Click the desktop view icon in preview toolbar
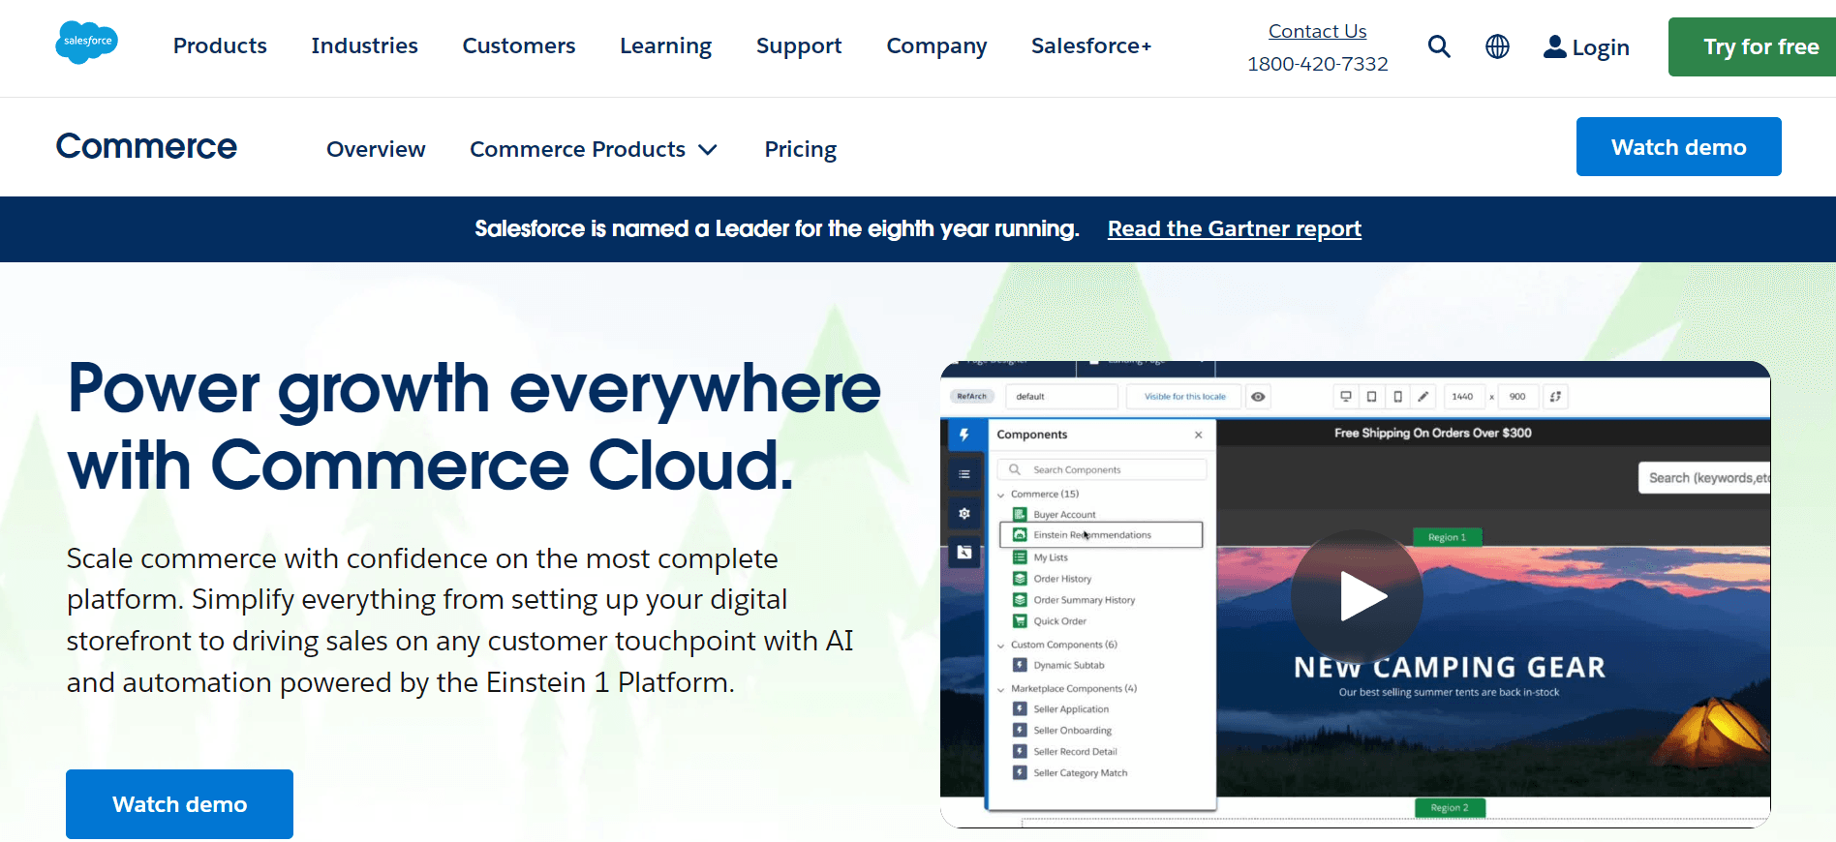 (x=1345, y=397)
